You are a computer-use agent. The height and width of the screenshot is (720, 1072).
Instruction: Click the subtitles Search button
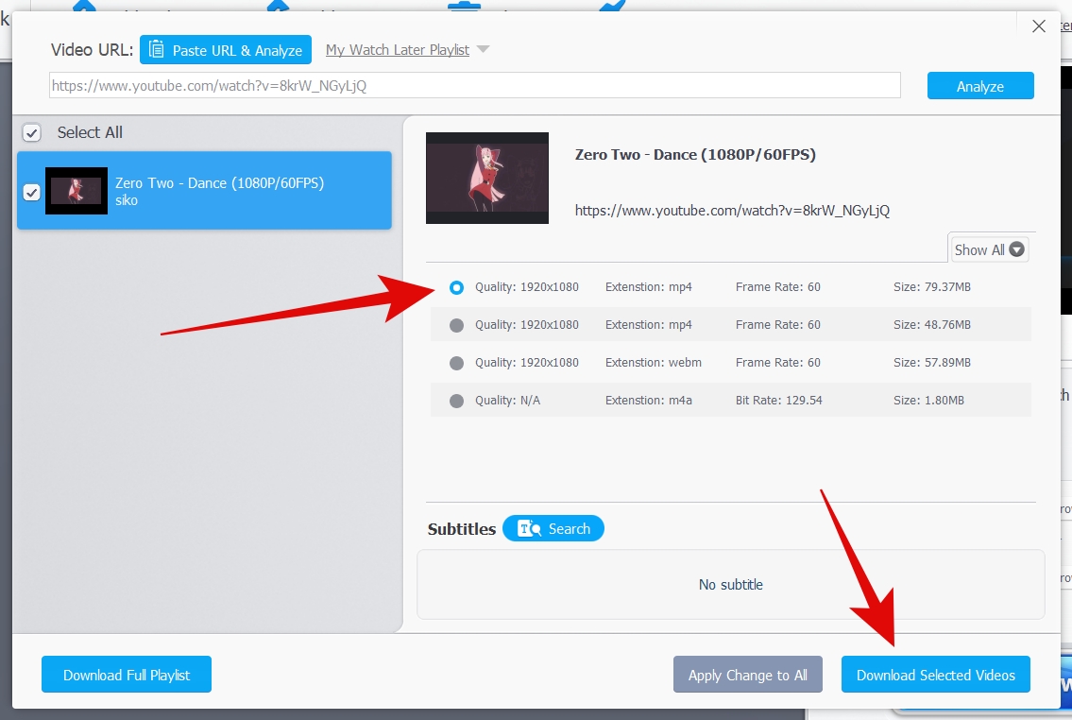(553, 528)
